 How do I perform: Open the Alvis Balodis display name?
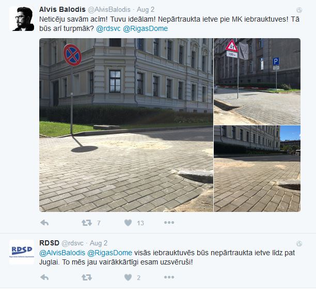pyautogui.click(x=62, y=9)
